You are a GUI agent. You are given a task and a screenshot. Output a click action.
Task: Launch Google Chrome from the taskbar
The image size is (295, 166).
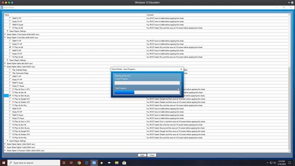pyautogui.click(x=79, y=163)
